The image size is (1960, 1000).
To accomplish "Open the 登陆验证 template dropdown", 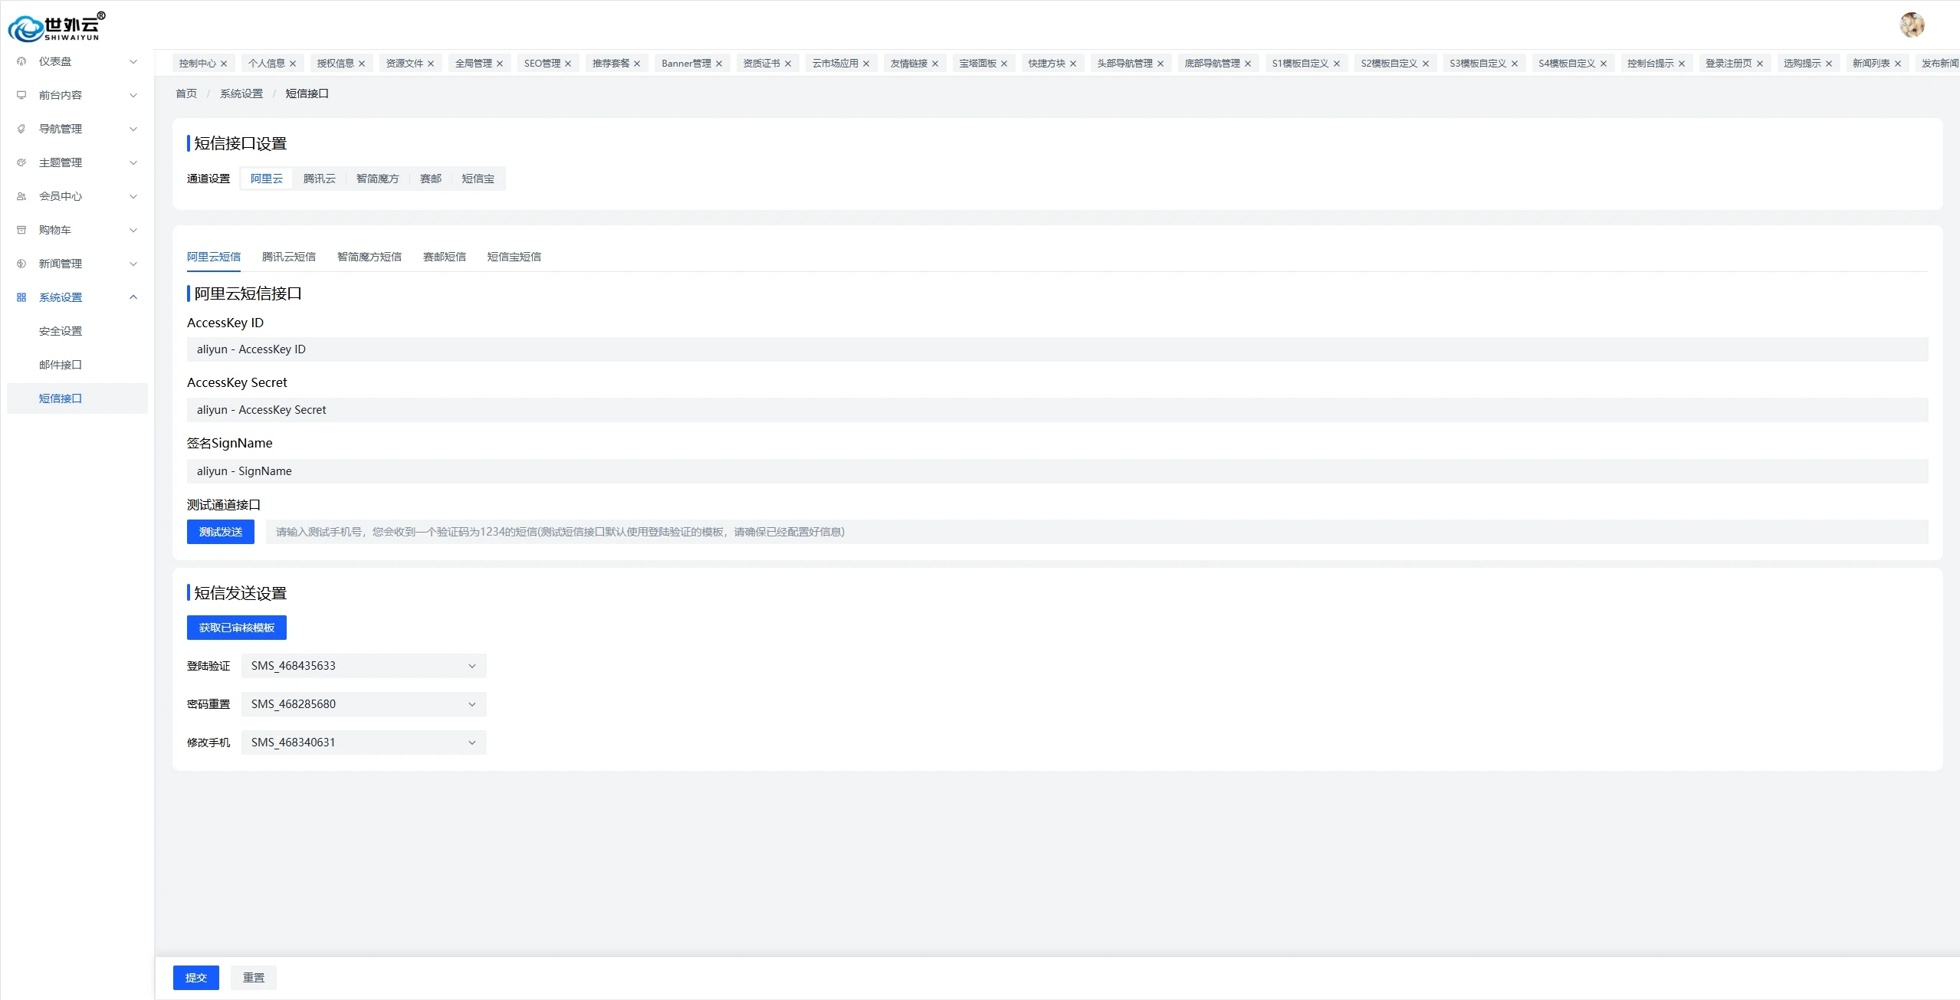I will [363, 666].
